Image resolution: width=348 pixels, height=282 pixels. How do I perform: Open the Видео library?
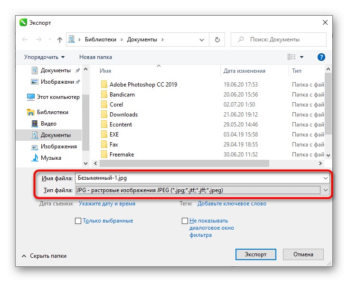pos(44,124)
